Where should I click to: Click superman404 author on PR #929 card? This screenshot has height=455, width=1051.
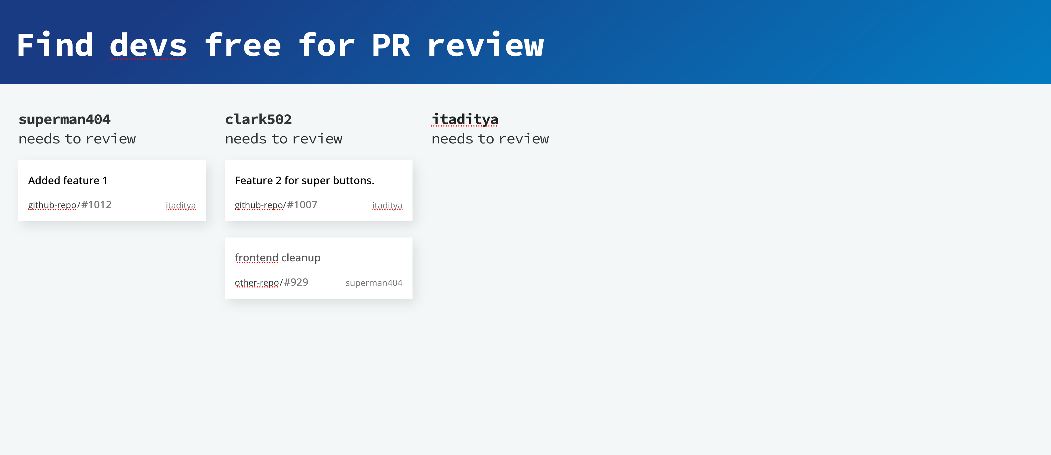coord(373,283)
